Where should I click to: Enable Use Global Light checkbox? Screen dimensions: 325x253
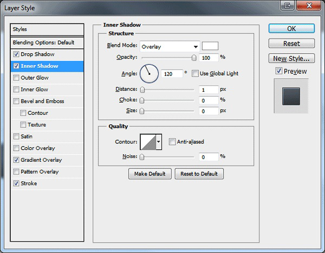pos(195,73)
